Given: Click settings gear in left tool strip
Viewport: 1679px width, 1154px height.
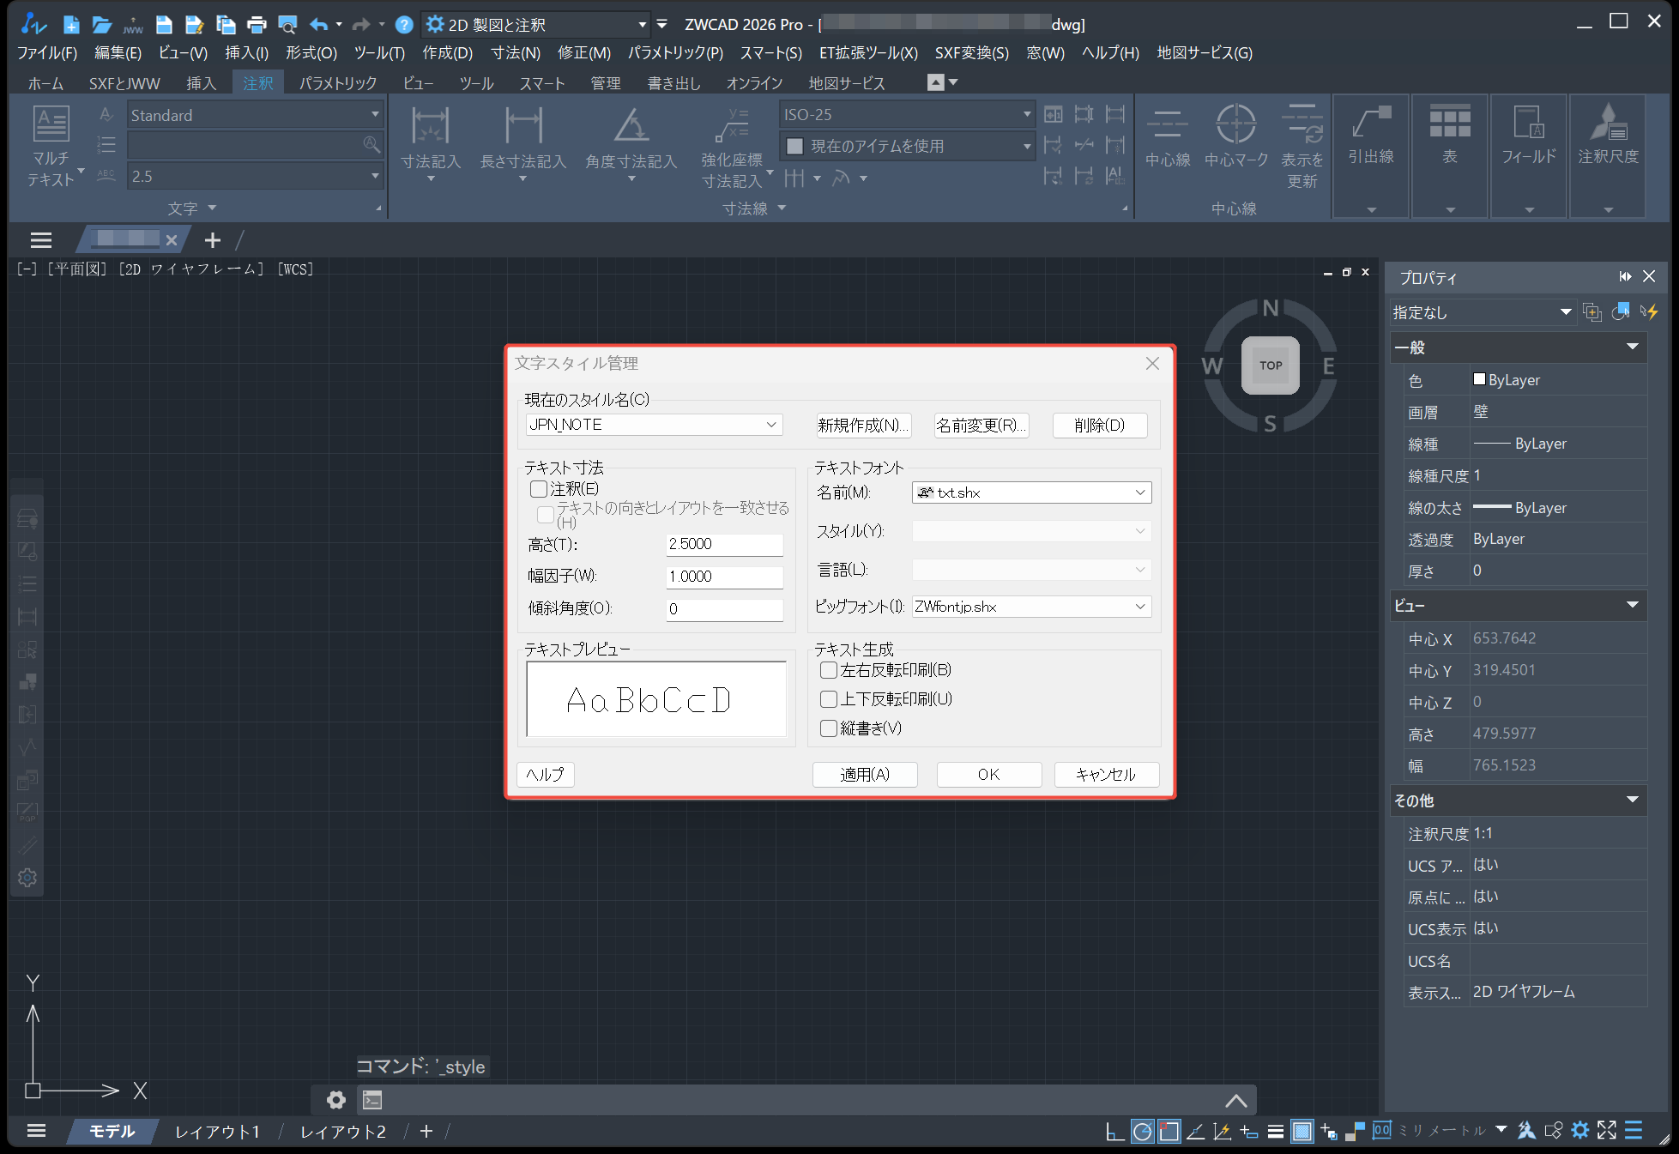Looking at the screenshot, I should pos(27,878).
